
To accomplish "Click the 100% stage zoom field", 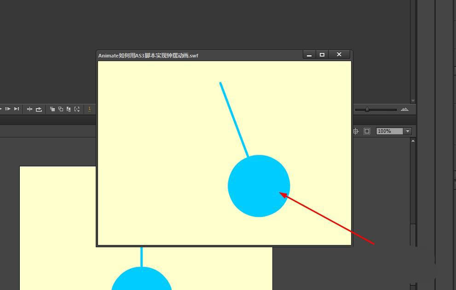I will [x=390, y=131].
